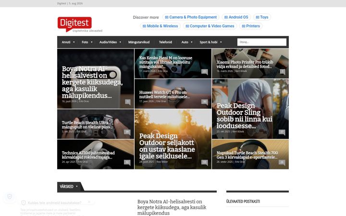Open the Telefonid menu item
The height and width of the screenshot is (216, 346).
[165, 42]
